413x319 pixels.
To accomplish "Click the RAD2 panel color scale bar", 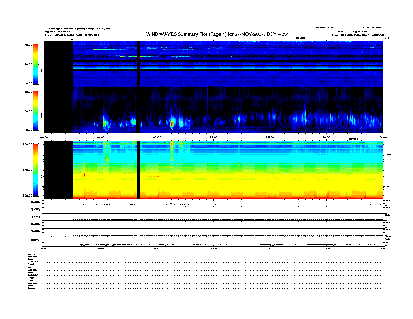I will pyautogui.click(x=36, y=64).
